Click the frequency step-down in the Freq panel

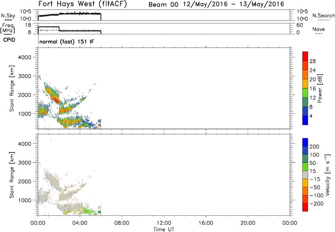tap(59, 28)
